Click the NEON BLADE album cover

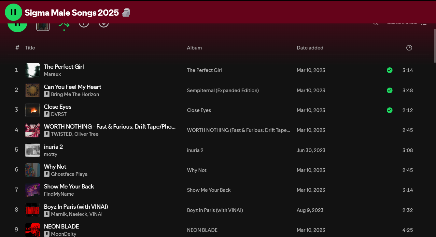click(x=33, y=230)
